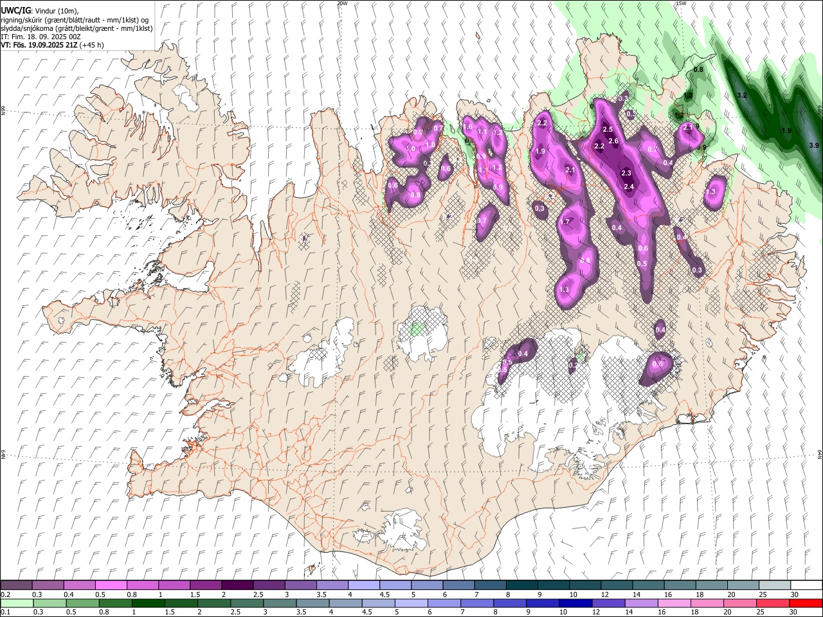This screenshot has width=823, height=617.
Task: Select the darkest green 1 rain legend swatch
Action: 148,604
